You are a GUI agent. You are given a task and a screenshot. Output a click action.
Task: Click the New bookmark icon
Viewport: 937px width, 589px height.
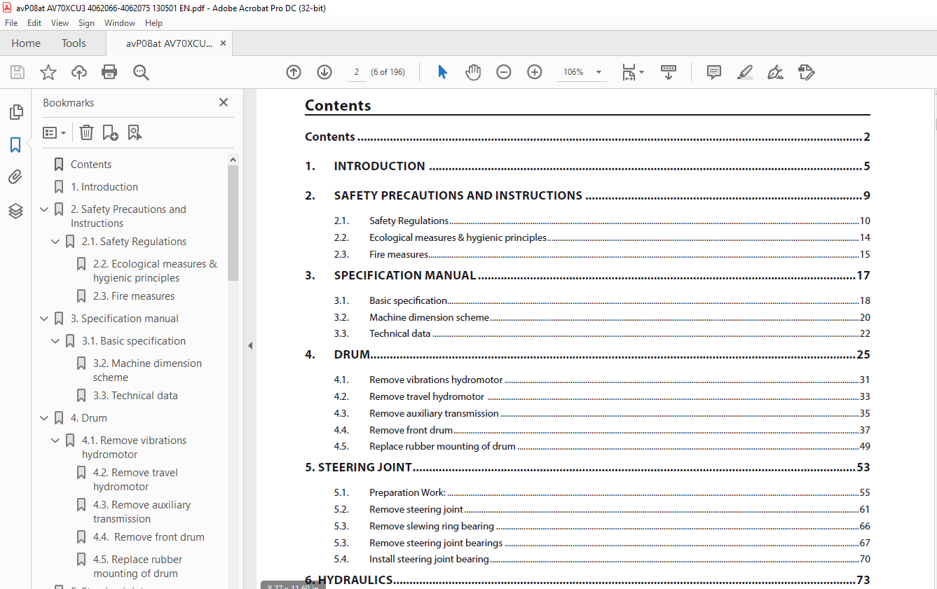click(110, 132)
